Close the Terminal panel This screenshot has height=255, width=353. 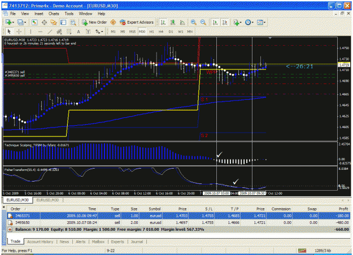[3, 206]
